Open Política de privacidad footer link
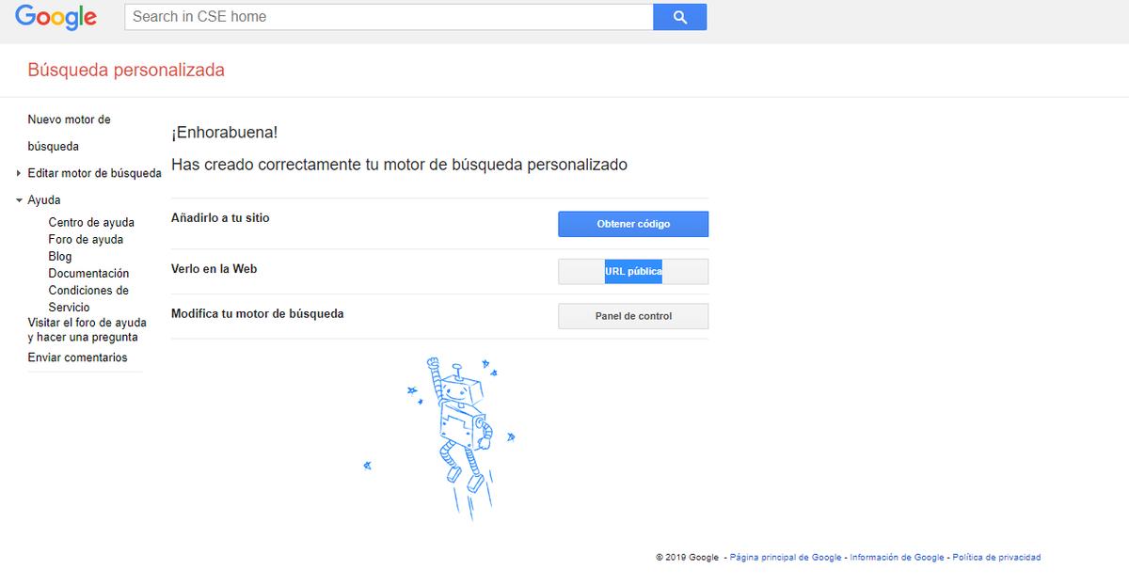Image resolution: width=1129 pixels, height=587 pixels. 996,558
